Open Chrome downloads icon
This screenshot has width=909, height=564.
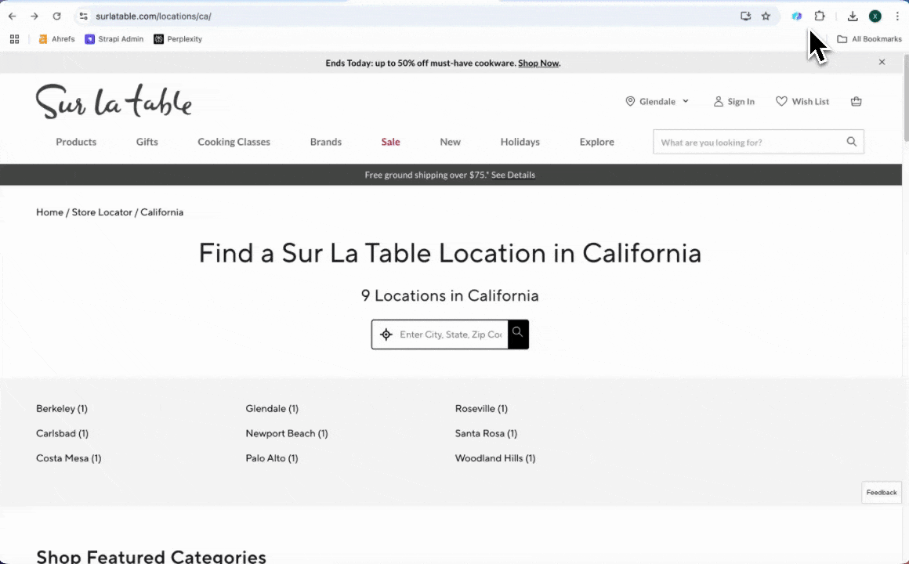(x=853, y=16)
